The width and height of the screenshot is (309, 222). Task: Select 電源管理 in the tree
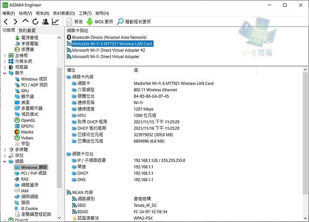(x=30, y=38)
